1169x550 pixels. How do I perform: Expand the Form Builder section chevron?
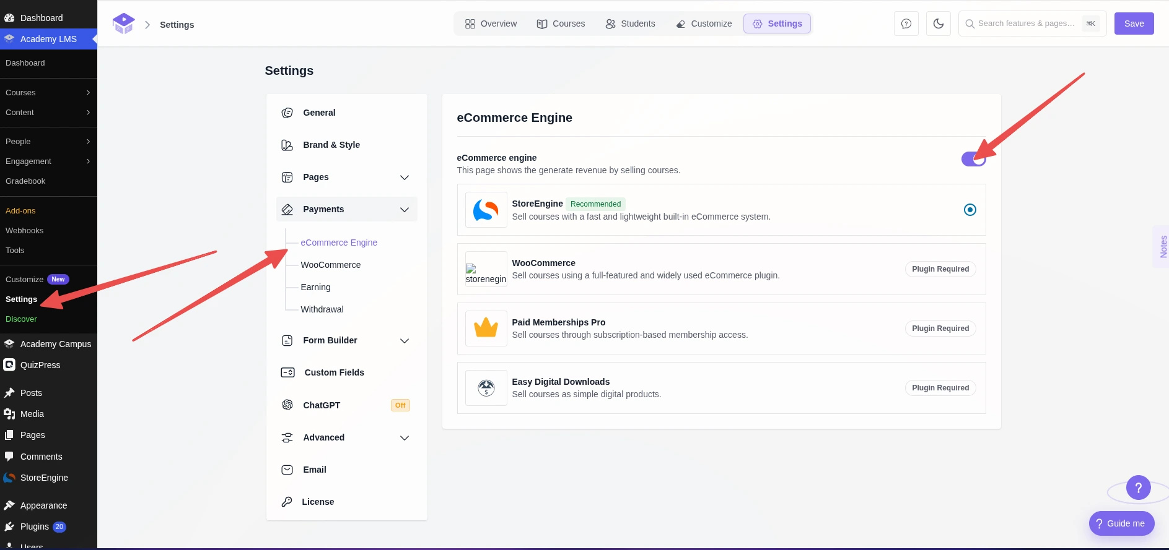click(x=405, y=341)
